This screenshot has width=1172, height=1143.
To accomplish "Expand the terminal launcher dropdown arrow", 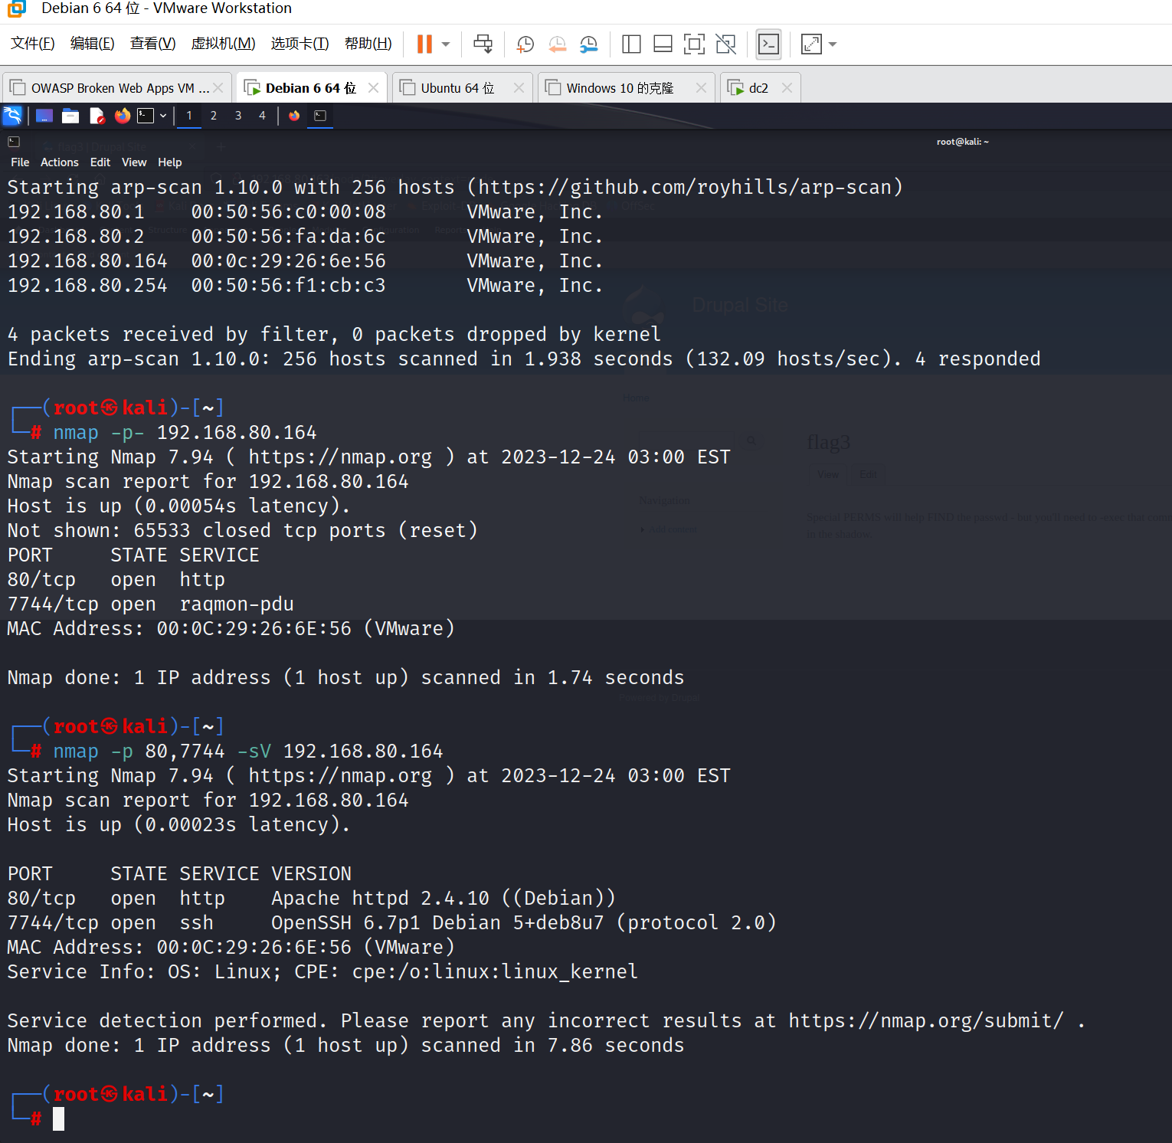I will [x=163, y=116].
